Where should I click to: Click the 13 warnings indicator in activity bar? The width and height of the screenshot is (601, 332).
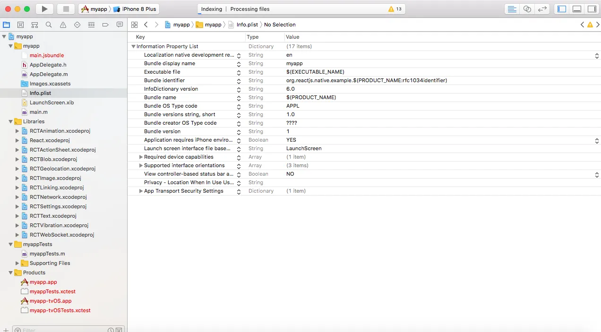pos(395,9)
